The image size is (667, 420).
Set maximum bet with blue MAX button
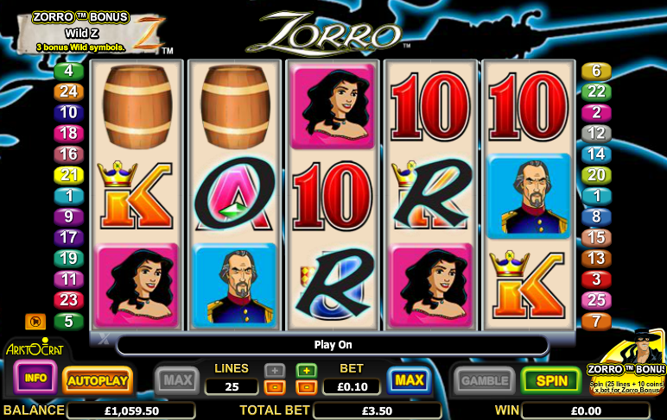(410, 379)
